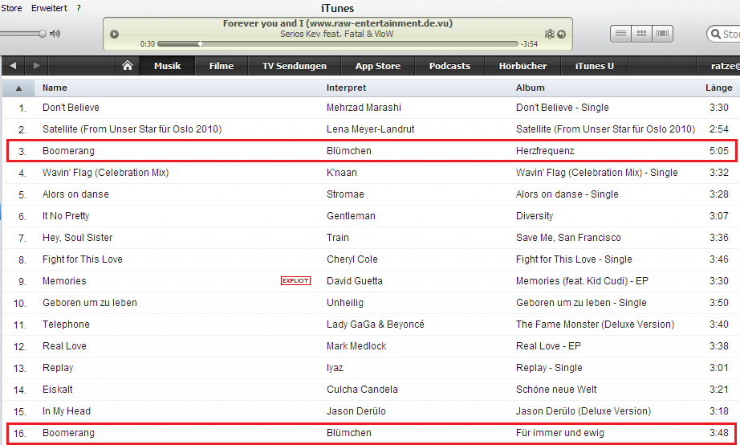Click the song progress bar in the display

(x=337, y=43)
